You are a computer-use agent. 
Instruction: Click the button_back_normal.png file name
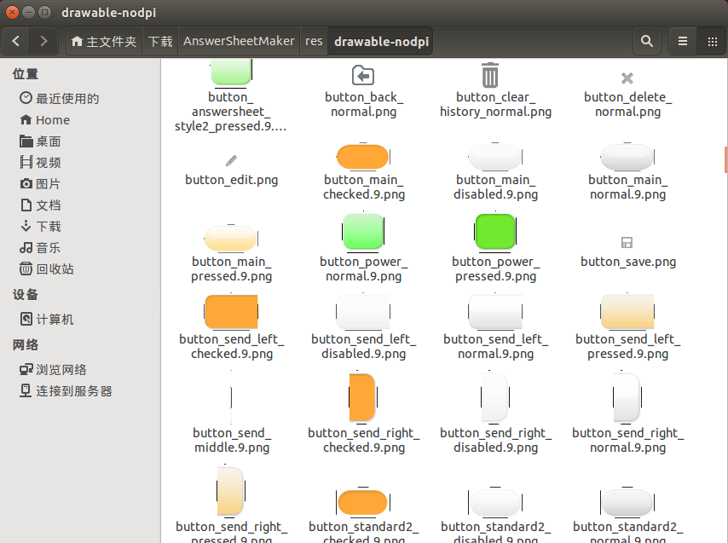tap(363, 104)
